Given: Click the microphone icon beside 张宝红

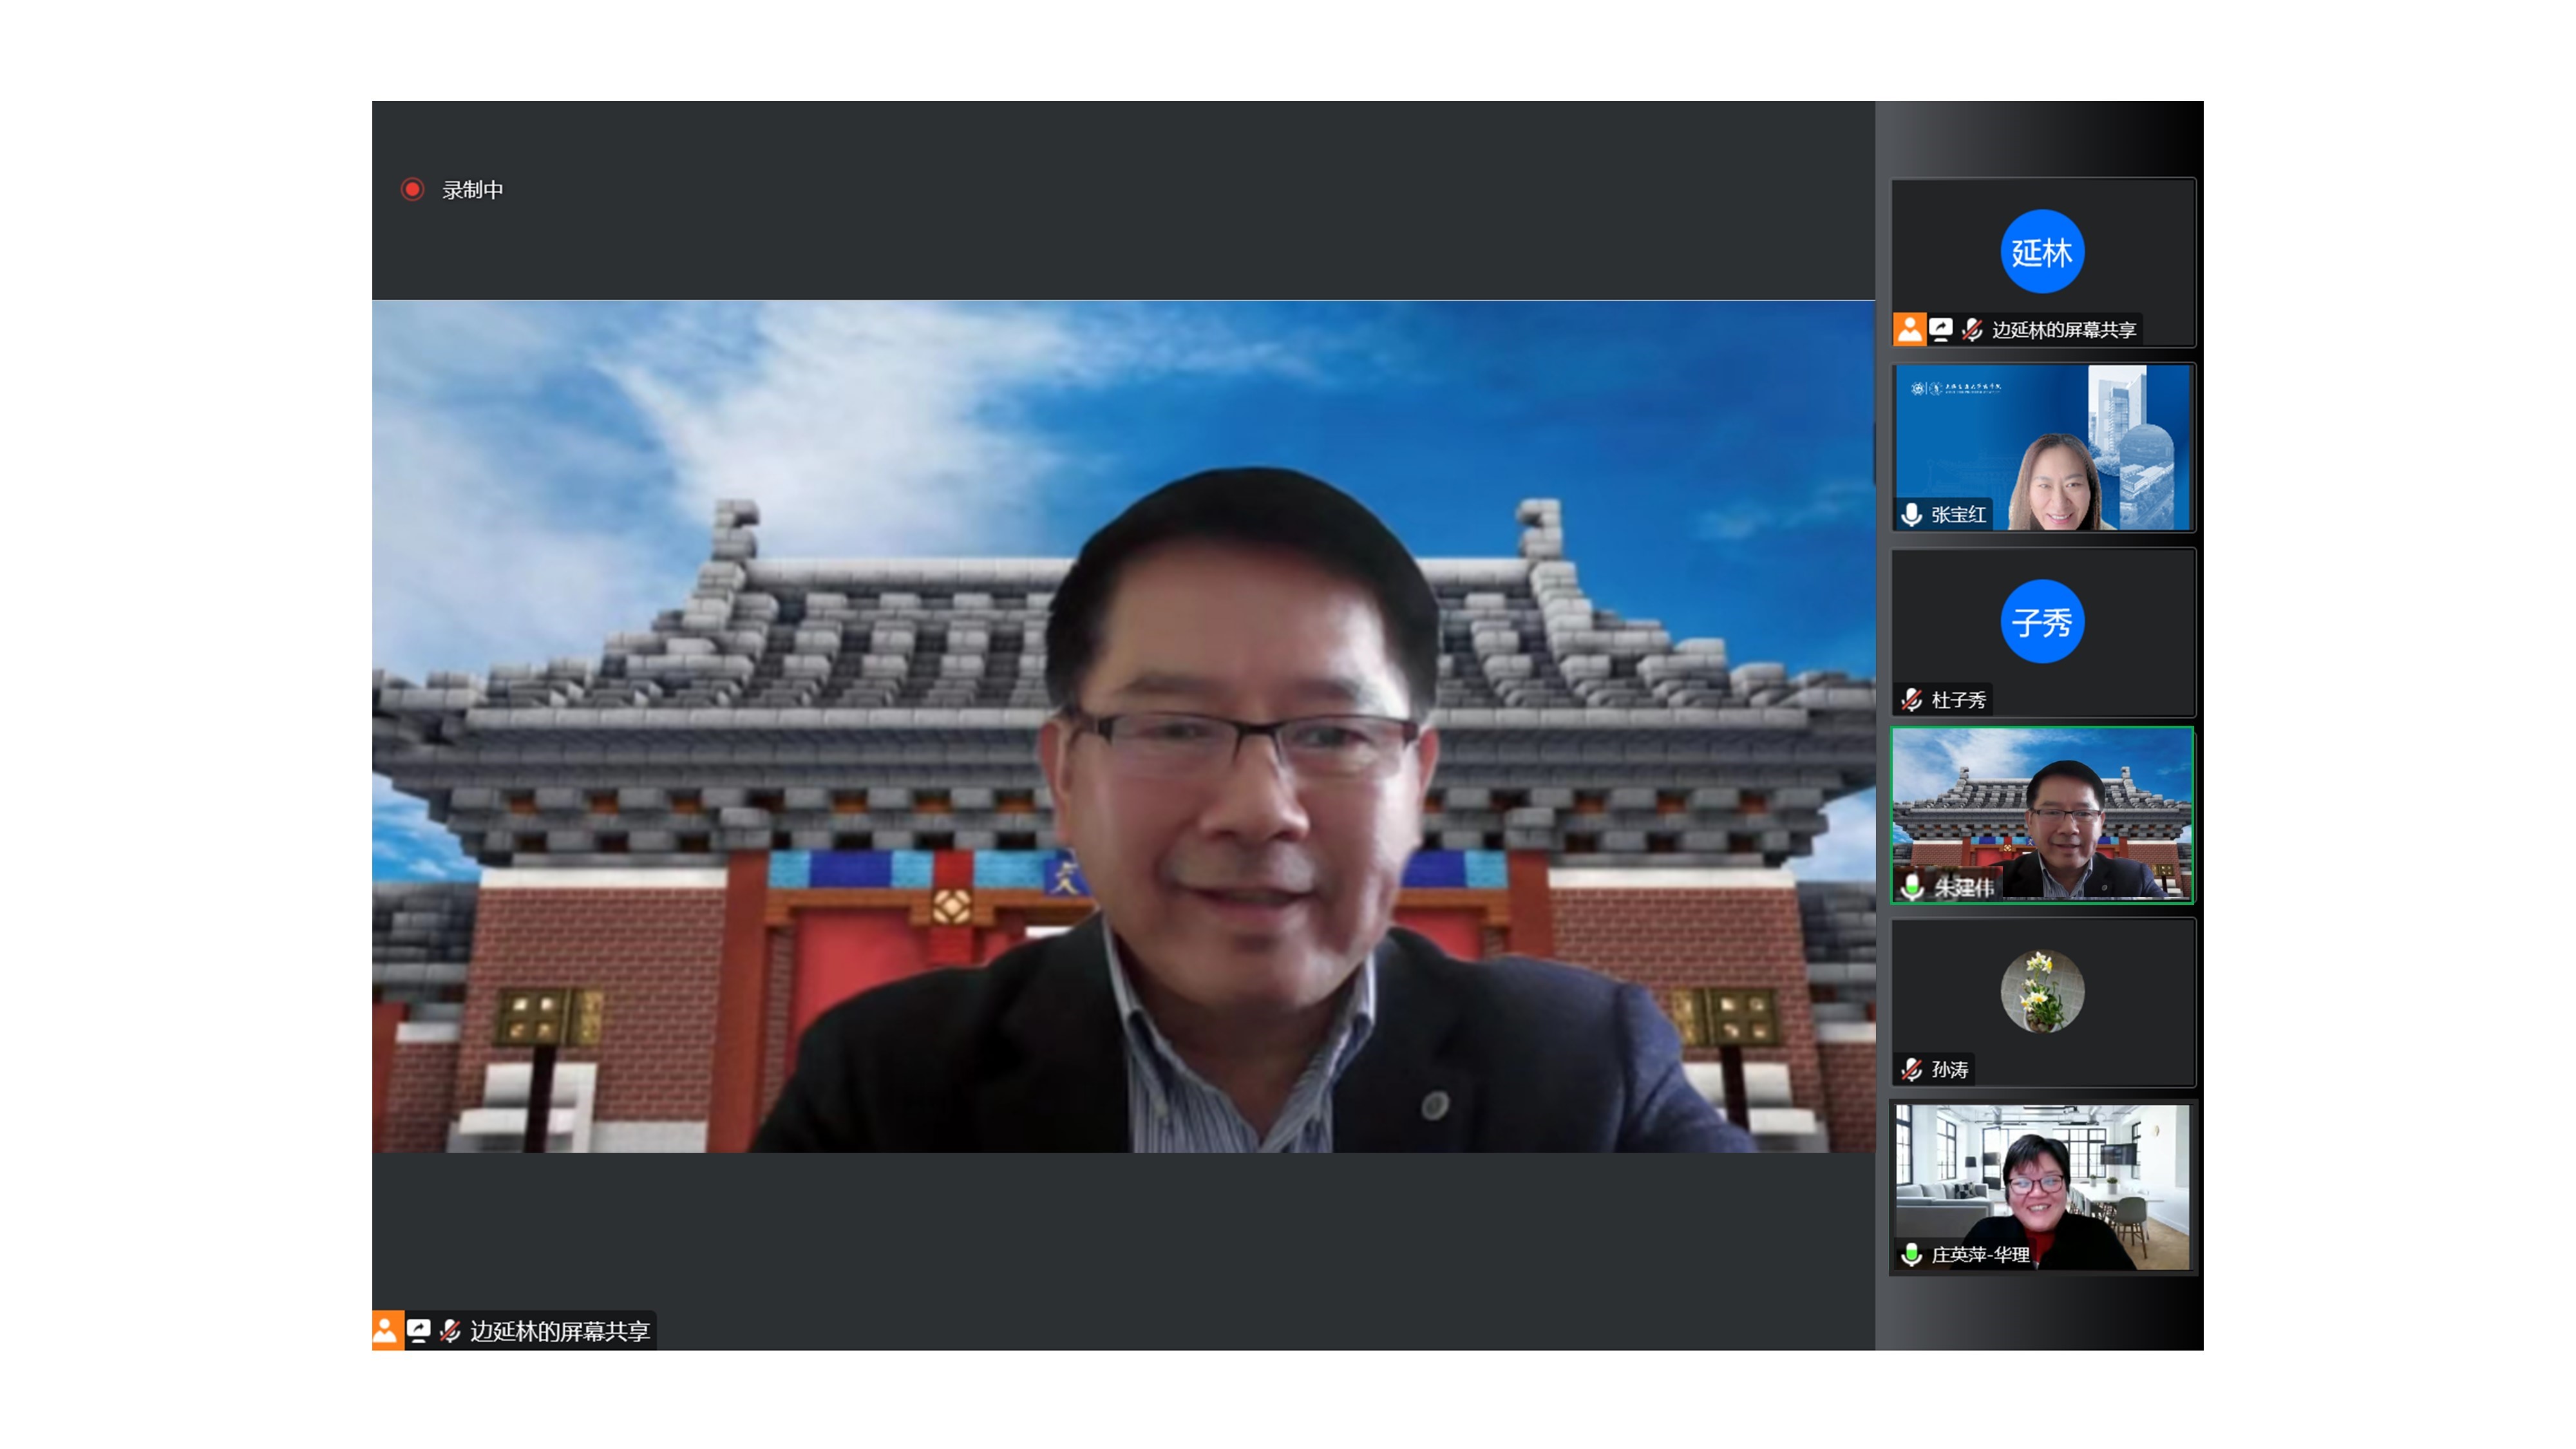Looking at the screenshot, I should coord(1911,514).
